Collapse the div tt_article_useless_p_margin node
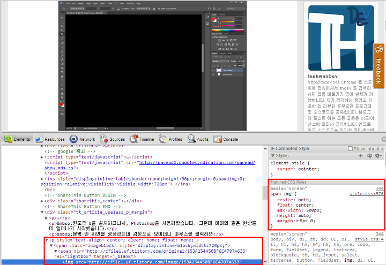386x265 pixels. tap(42, 212)
